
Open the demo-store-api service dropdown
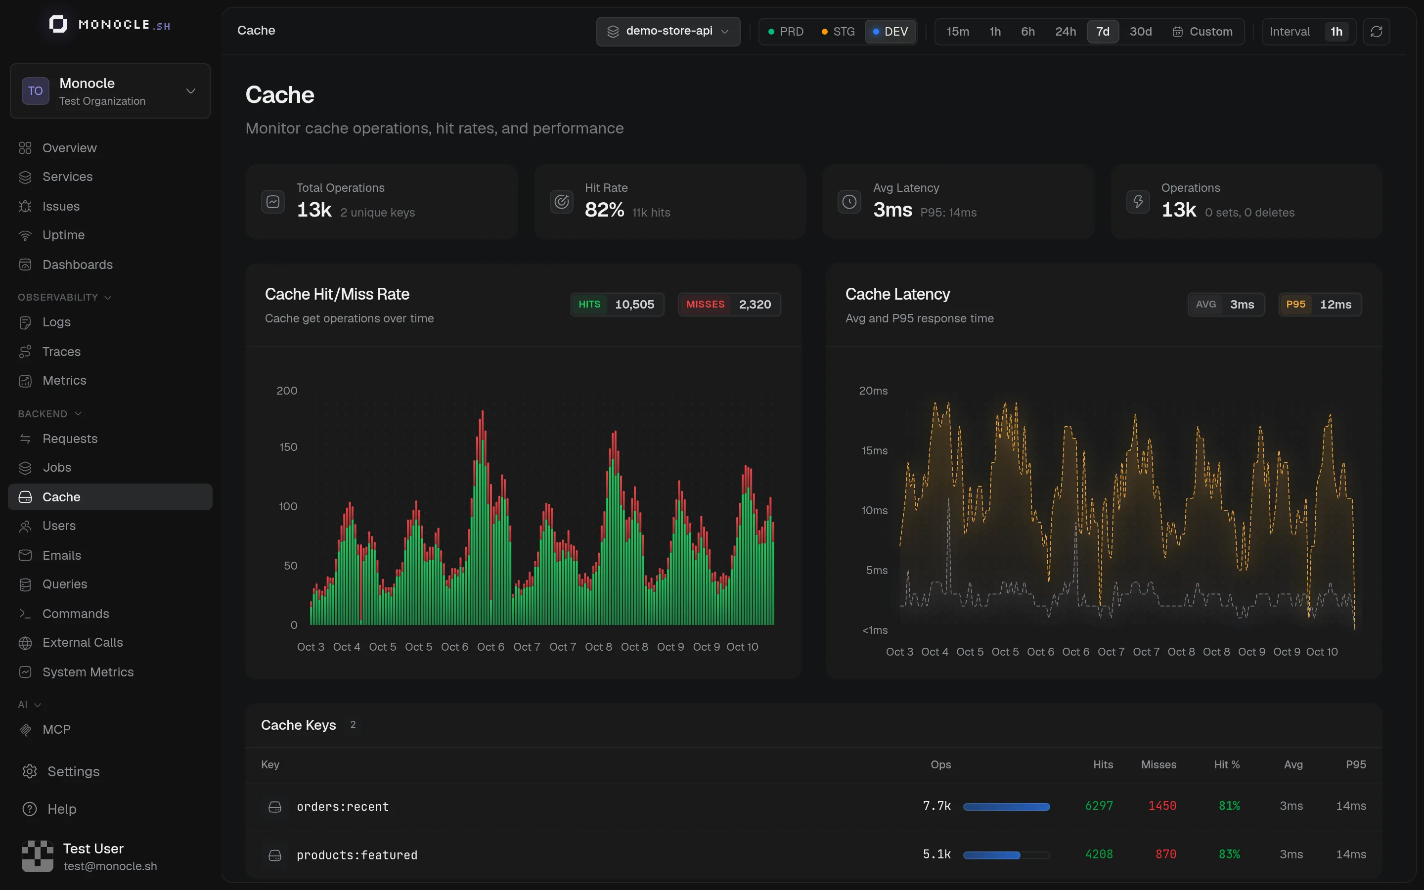[668, 31]
